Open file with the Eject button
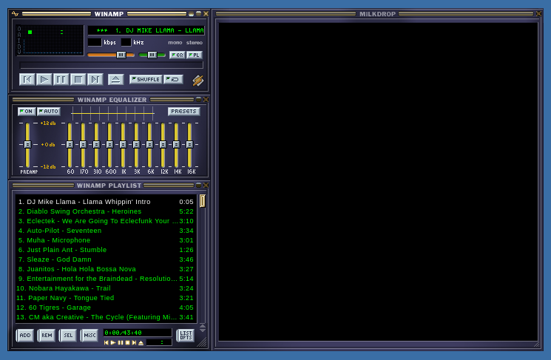 pyautogui.click(x=115, y=79)
